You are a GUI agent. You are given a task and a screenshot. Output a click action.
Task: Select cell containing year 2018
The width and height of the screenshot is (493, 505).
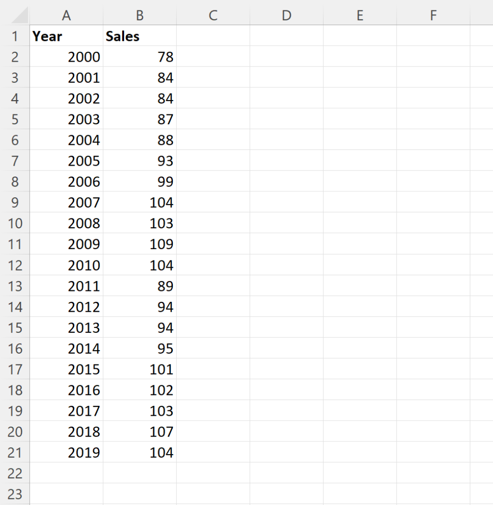pyautogui.click(x=66, y=432)
